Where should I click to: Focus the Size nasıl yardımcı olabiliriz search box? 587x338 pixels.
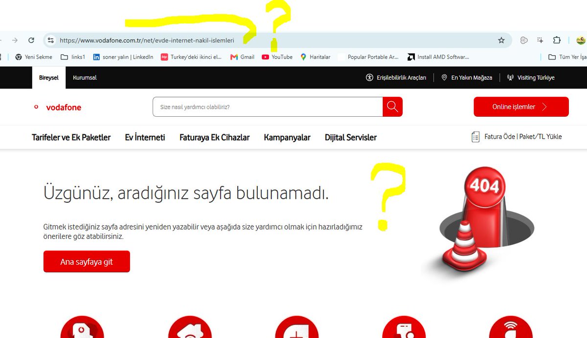[268, 107]
